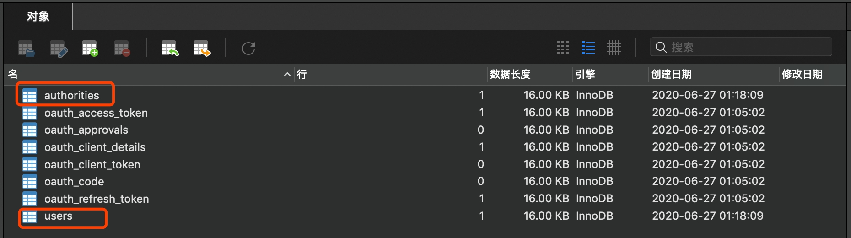The width and height of the screenshot is (851, 238).
Task: Open the Export Wizard icon
Action: (202, 48)
